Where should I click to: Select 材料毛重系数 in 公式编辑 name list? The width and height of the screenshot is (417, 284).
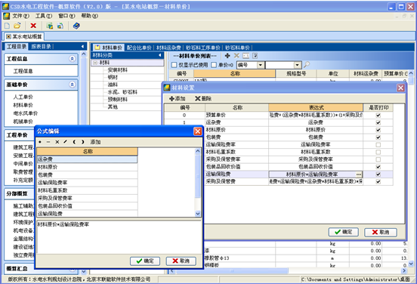(87, 190)
